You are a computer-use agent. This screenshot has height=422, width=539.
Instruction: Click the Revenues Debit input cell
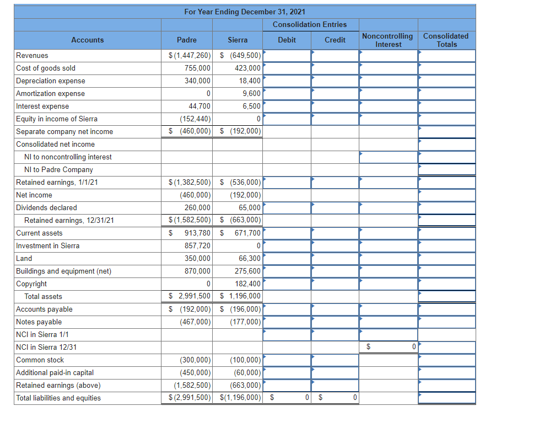coord(287,56)
